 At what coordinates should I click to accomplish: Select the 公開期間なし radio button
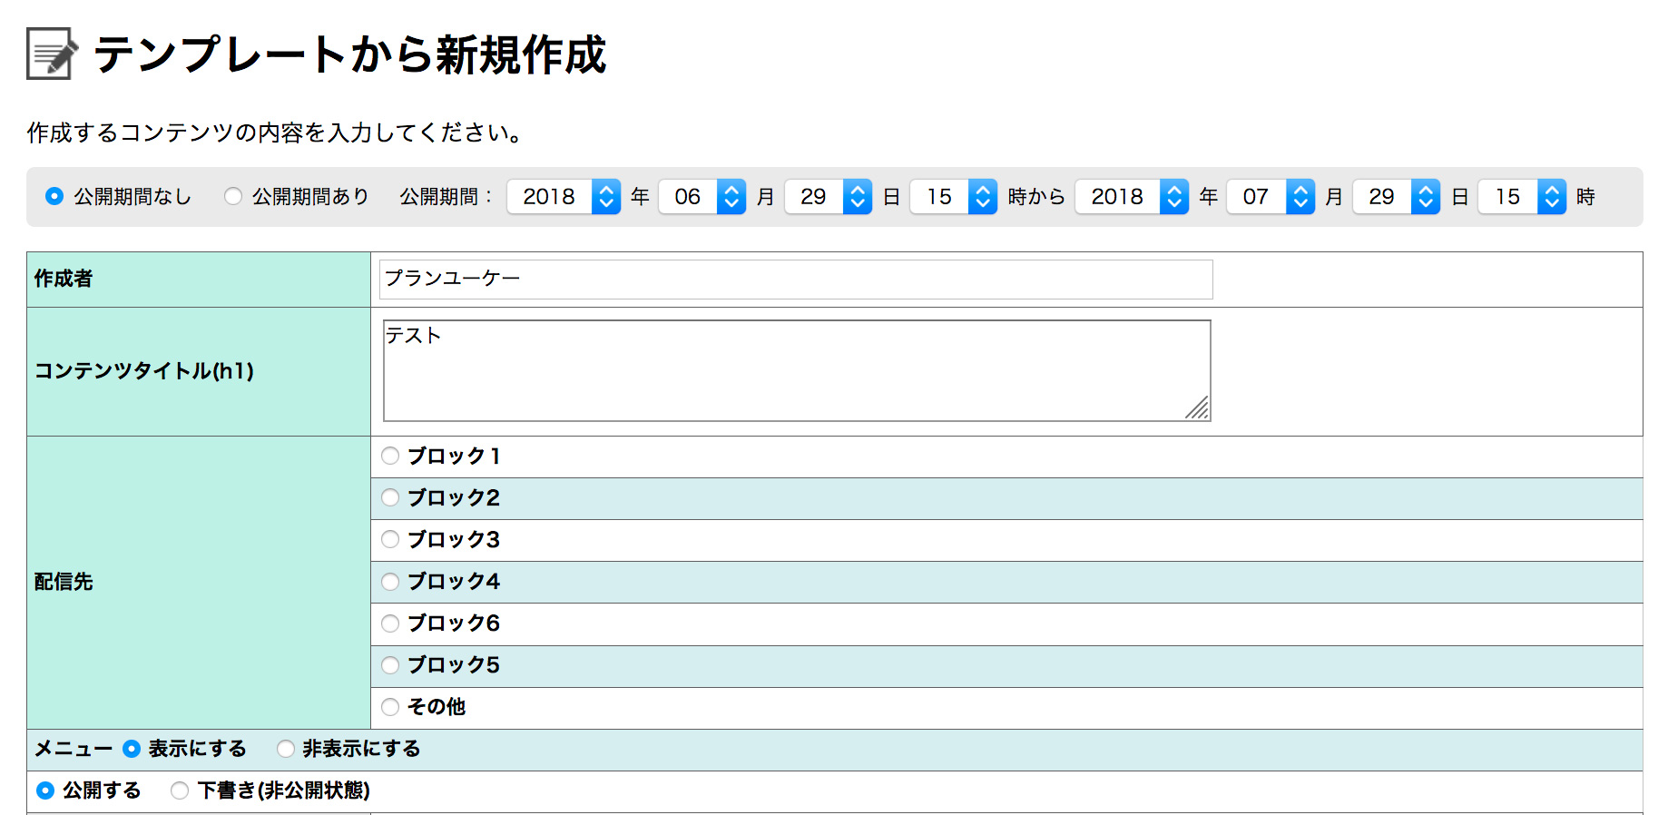coord(55,196)
